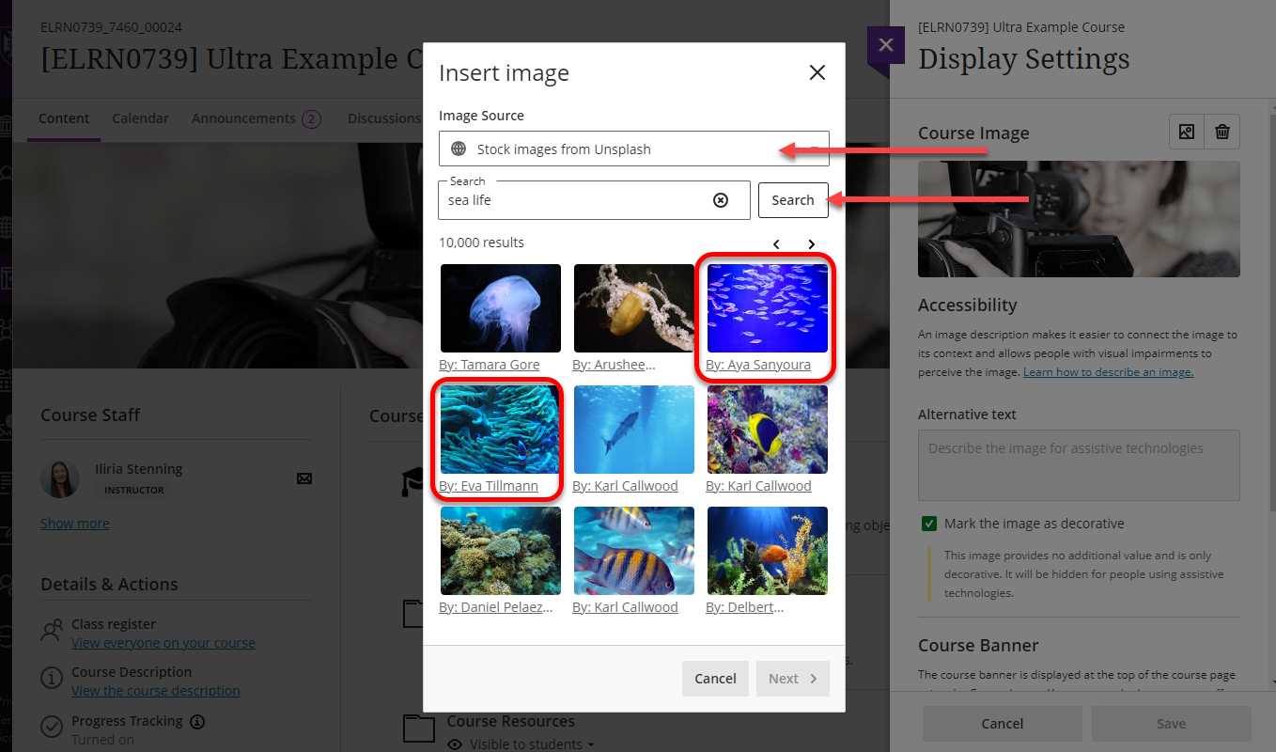This screenshot has width=1276, height=752.
Task: Go to previous results page
Action: coord(776,244)
